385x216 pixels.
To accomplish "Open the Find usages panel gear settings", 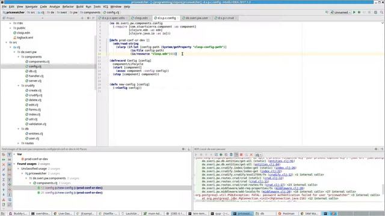I will 183,149.
